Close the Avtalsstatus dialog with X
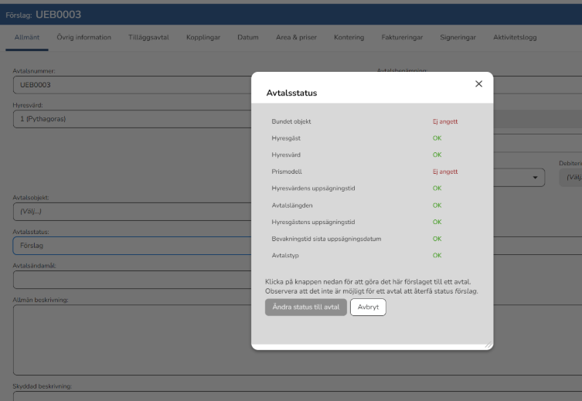Image resolution: width=582 pixels, height=401 pixels. tap(478, 83)
